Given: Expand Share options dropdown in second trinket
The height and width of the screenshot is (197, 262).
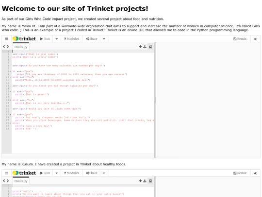Looking at the screenshot, I should pos(104,173).
